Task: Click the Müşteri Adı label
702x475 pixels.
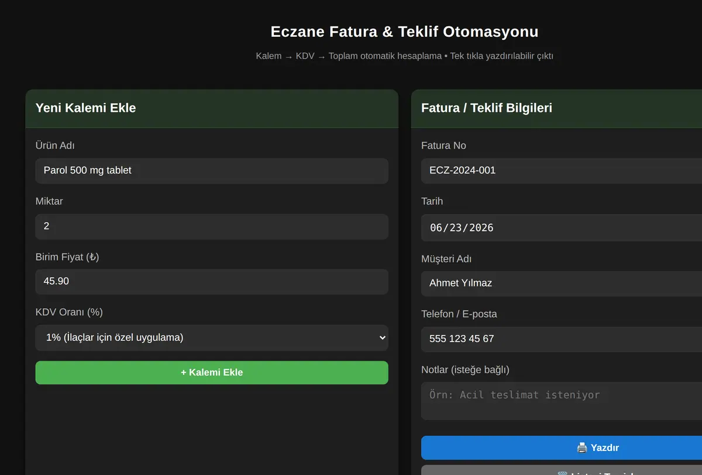Action: click(x=446, y=259)
